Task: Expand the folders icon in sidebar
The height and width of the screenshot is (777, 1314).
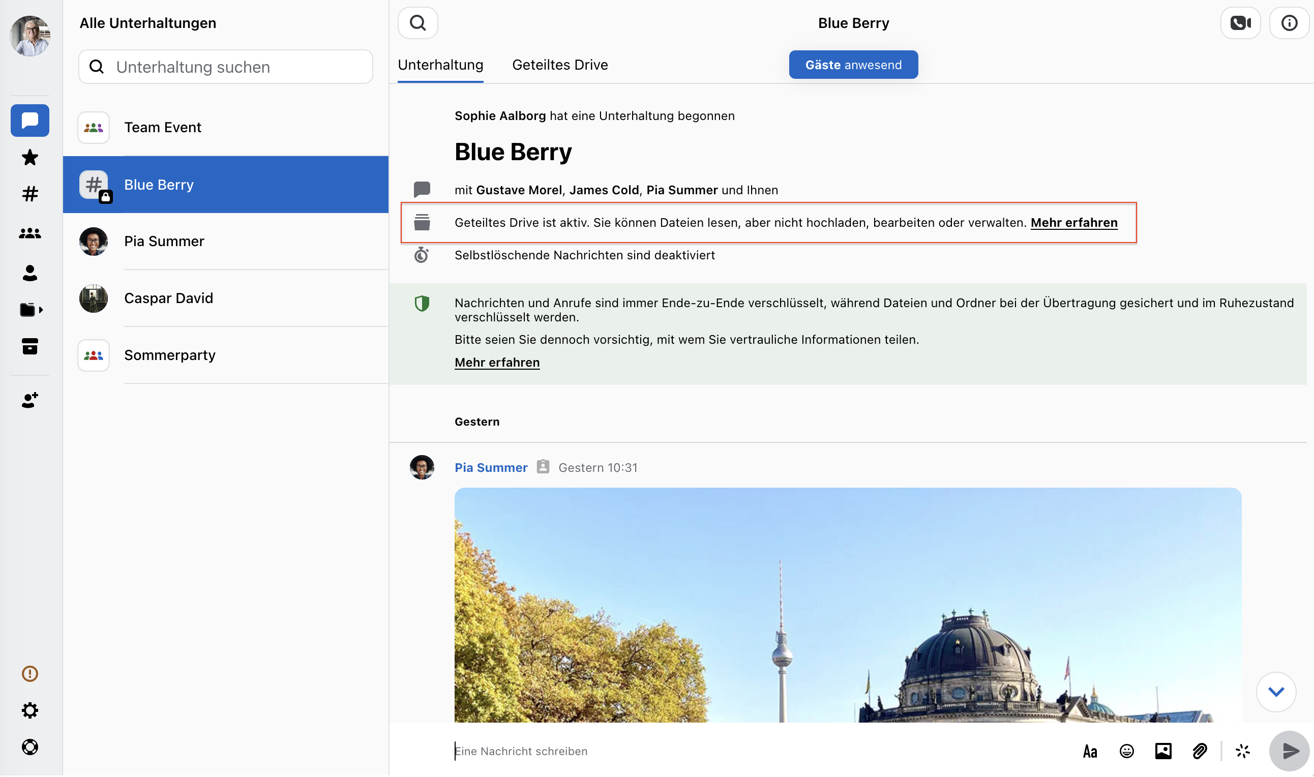Action: click(x=31, y=310)
